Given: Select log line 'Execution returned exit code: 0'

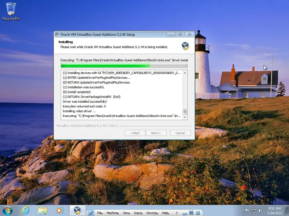Looking at the screenshot, I should [x=84, y=106].
